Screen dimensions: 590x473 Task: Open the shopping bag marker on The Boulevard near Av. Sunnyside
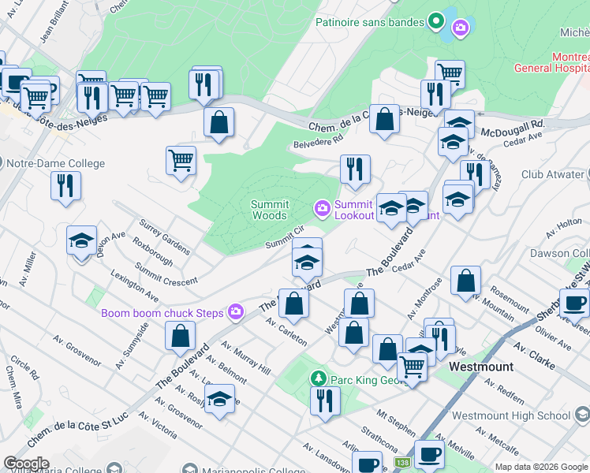tap(181, 336)
